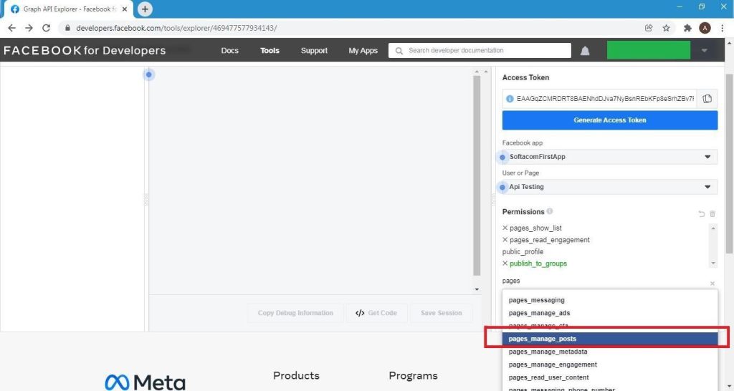Reset permissions with the undo arrow icon
734x391 pixels.
pos(701,214)
